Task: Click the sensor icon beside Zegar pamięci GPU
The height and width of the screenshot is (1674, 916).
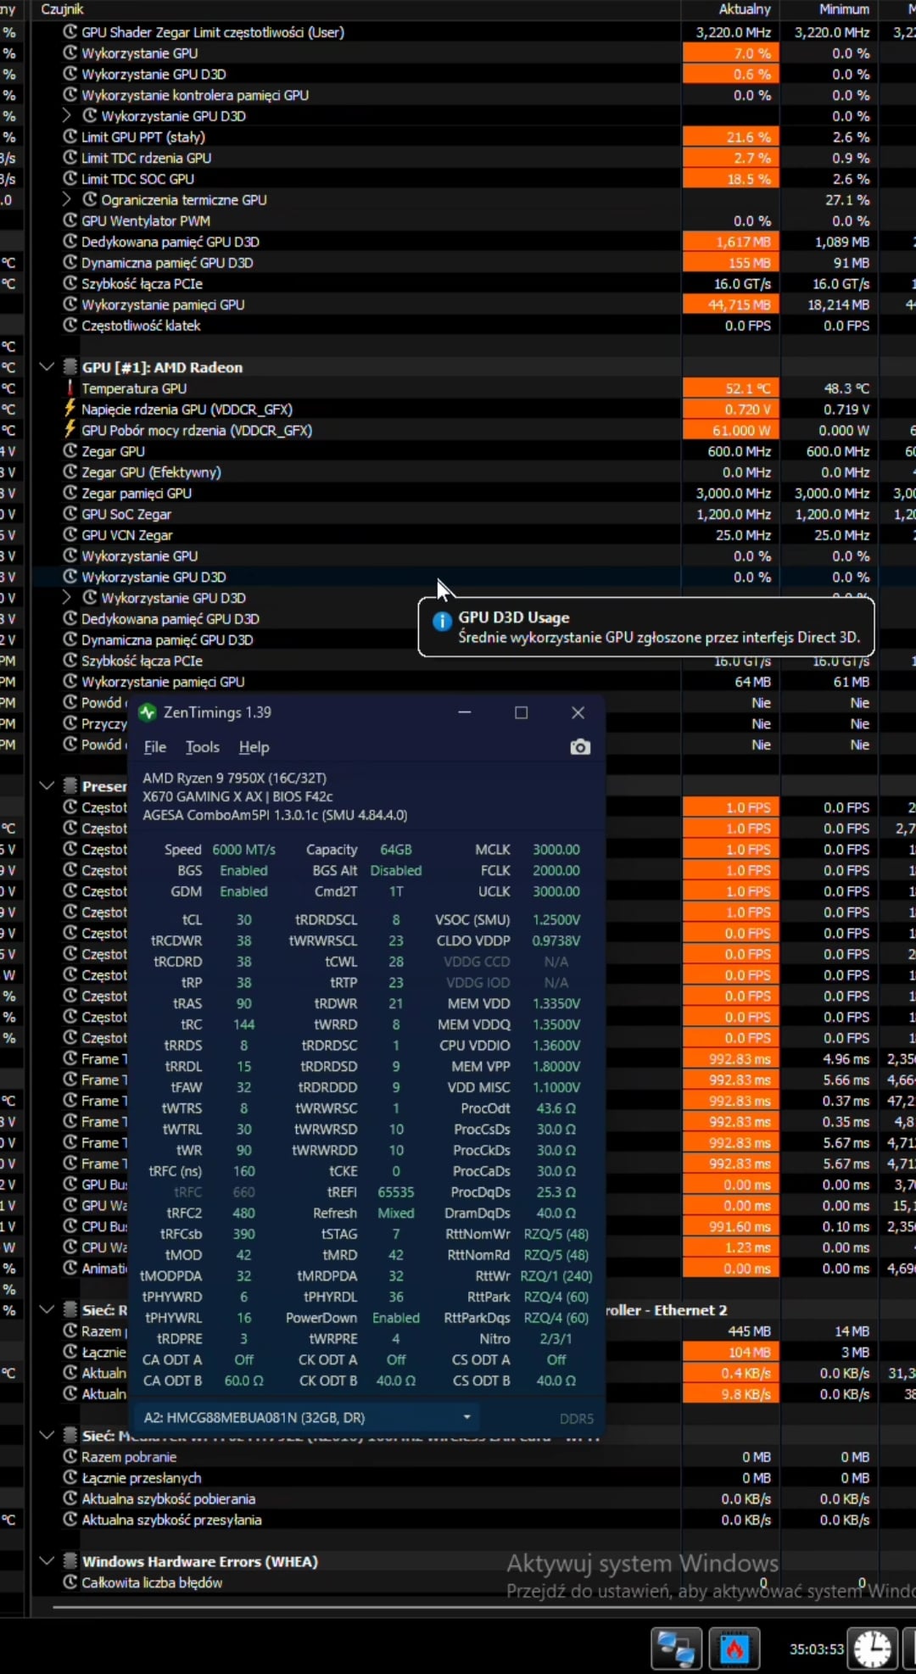Action: pos(70,493)
